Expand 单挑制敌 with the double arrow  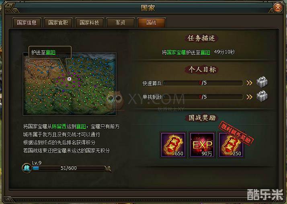coord(249,97)
